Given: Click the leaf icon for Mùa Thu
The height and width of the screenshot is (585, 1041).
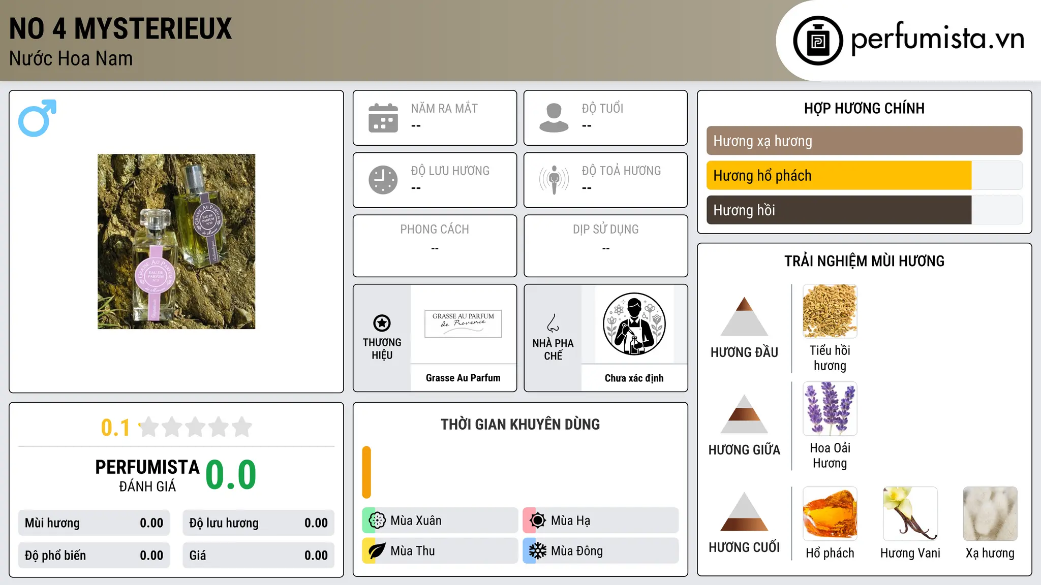Looking at the screenshot, I should (377, 551).
